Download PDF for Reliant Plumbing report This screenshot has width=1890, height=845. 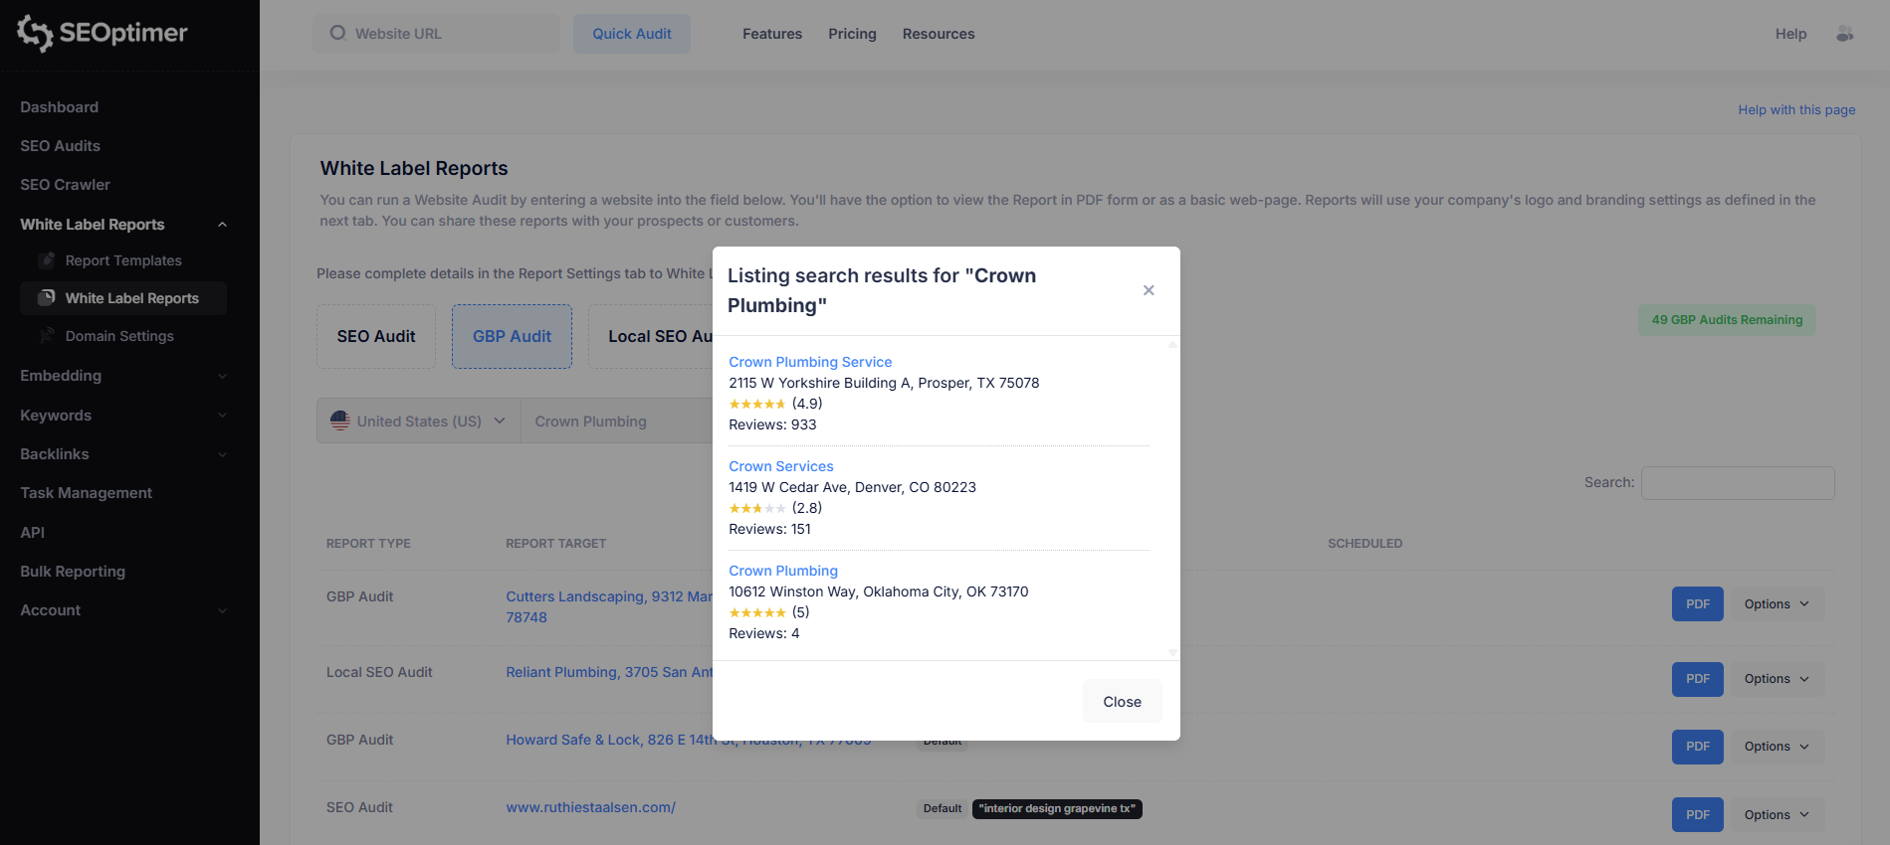1698,679
